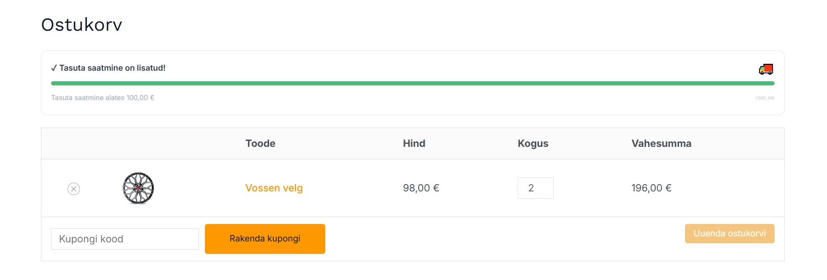The width and height of the screenshot is (827, 280).
Task: Click the Kupongi kood input field
Action: pos(125,239)
